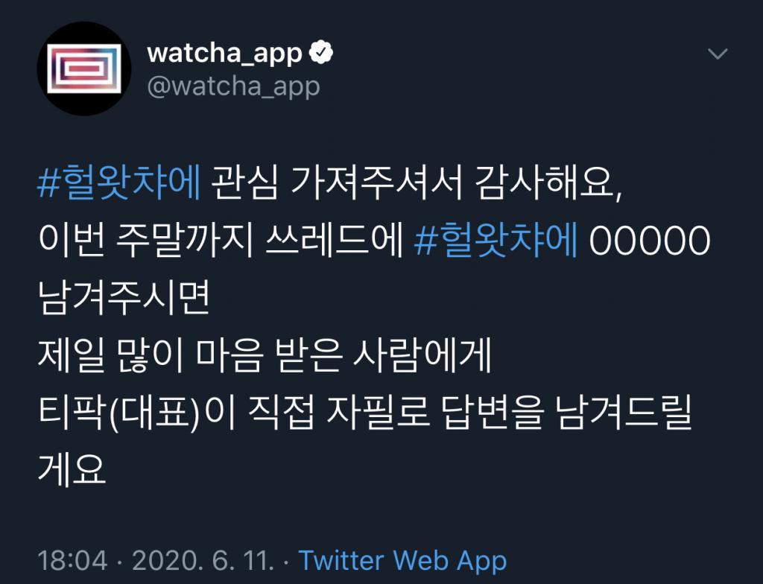Open first #헐왓챠에 hashtag before 관심
The image size is (763, 584).
[x=119, y=182]
